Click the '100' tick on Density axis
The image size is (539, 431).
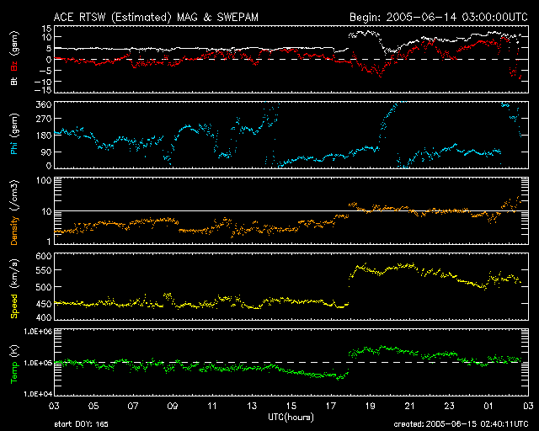point(44,180)
